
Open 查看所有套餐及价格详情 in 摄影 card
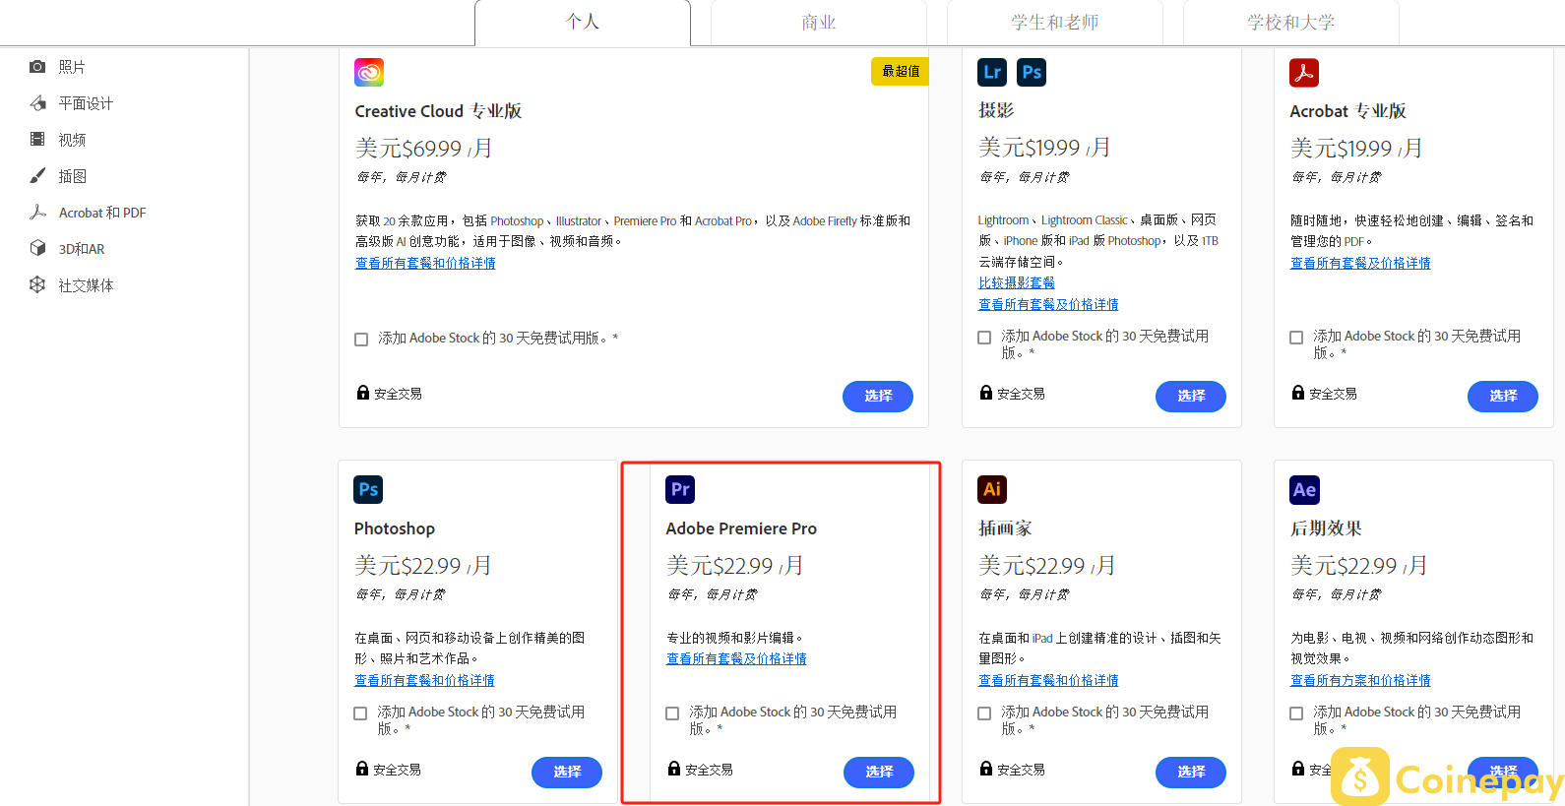(1048, 304)
